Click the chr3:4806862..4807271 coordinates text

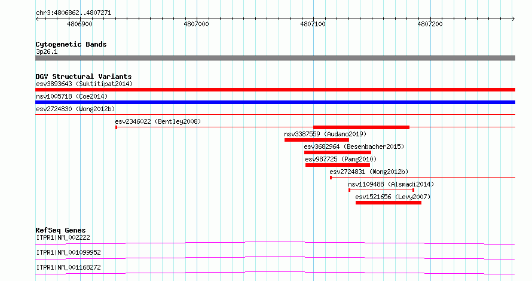74,13
